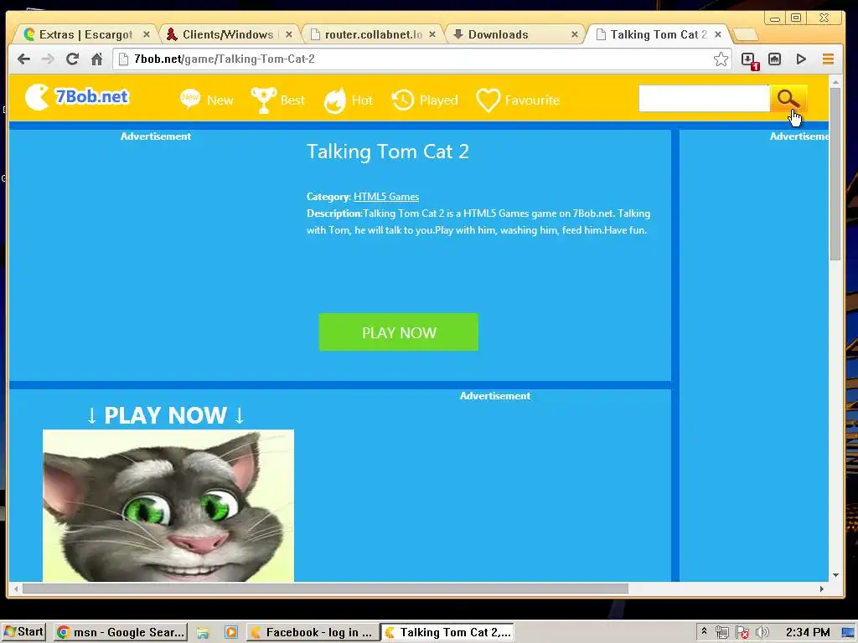Image resolution: width=858 pixels, height=643 pixels.
Task: Click the horizontal scrollbar left arrow
Action: coord(16,589)
